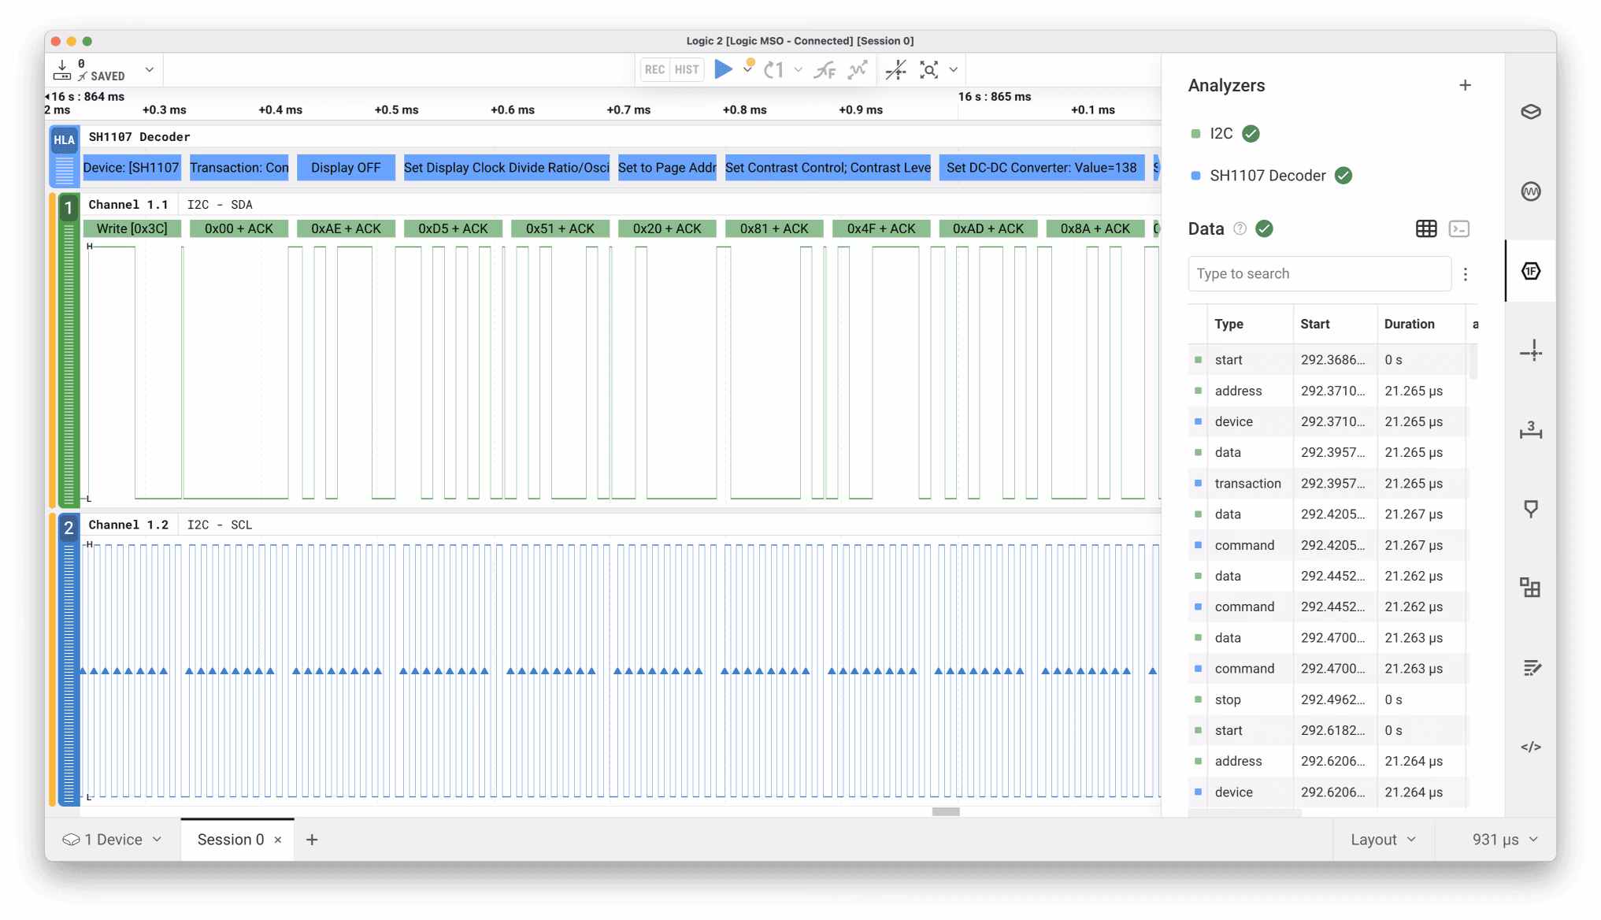
Task: Select the Timing Markers icon in sidebar
Action: pyautogui.click(x=1531, y=351)
